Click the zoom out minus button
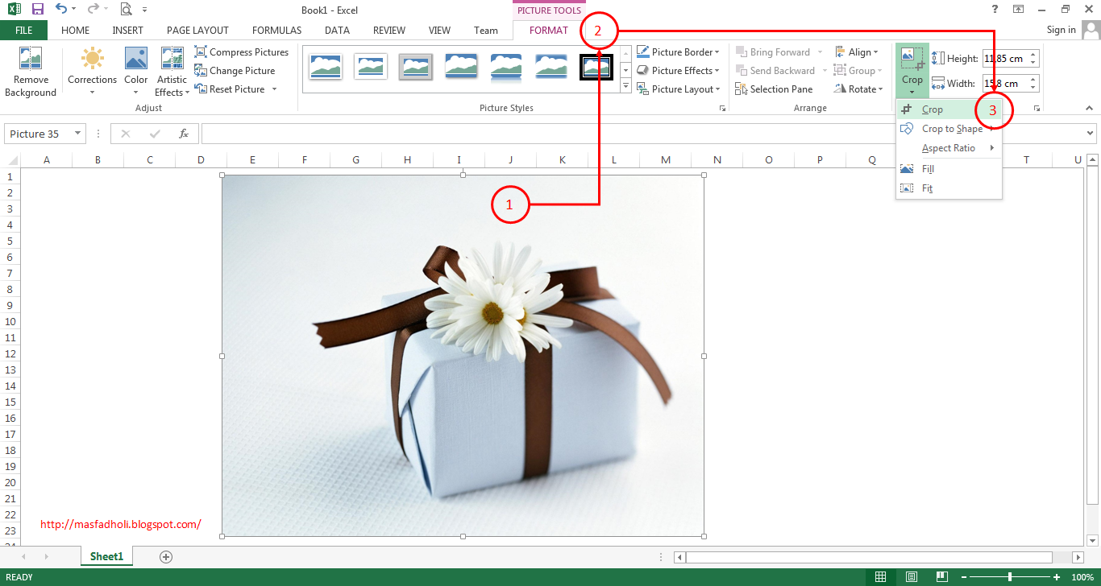1101x586 pixels. coord(962,577)
